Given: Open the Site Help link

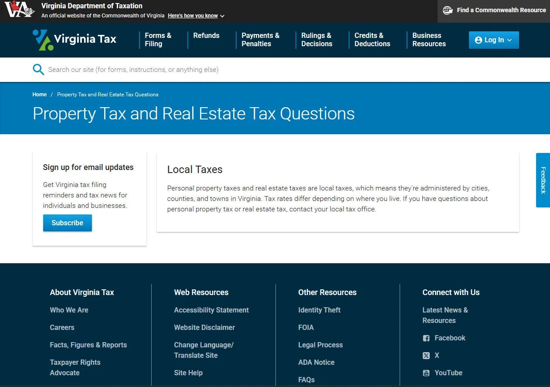Looking at the screenshot, I should (x=188, y=373).
